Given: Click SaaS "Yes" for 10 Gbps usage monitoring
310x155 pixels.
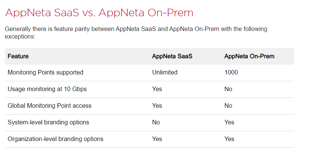Looking at the screenshot, I should click(157, 89).
